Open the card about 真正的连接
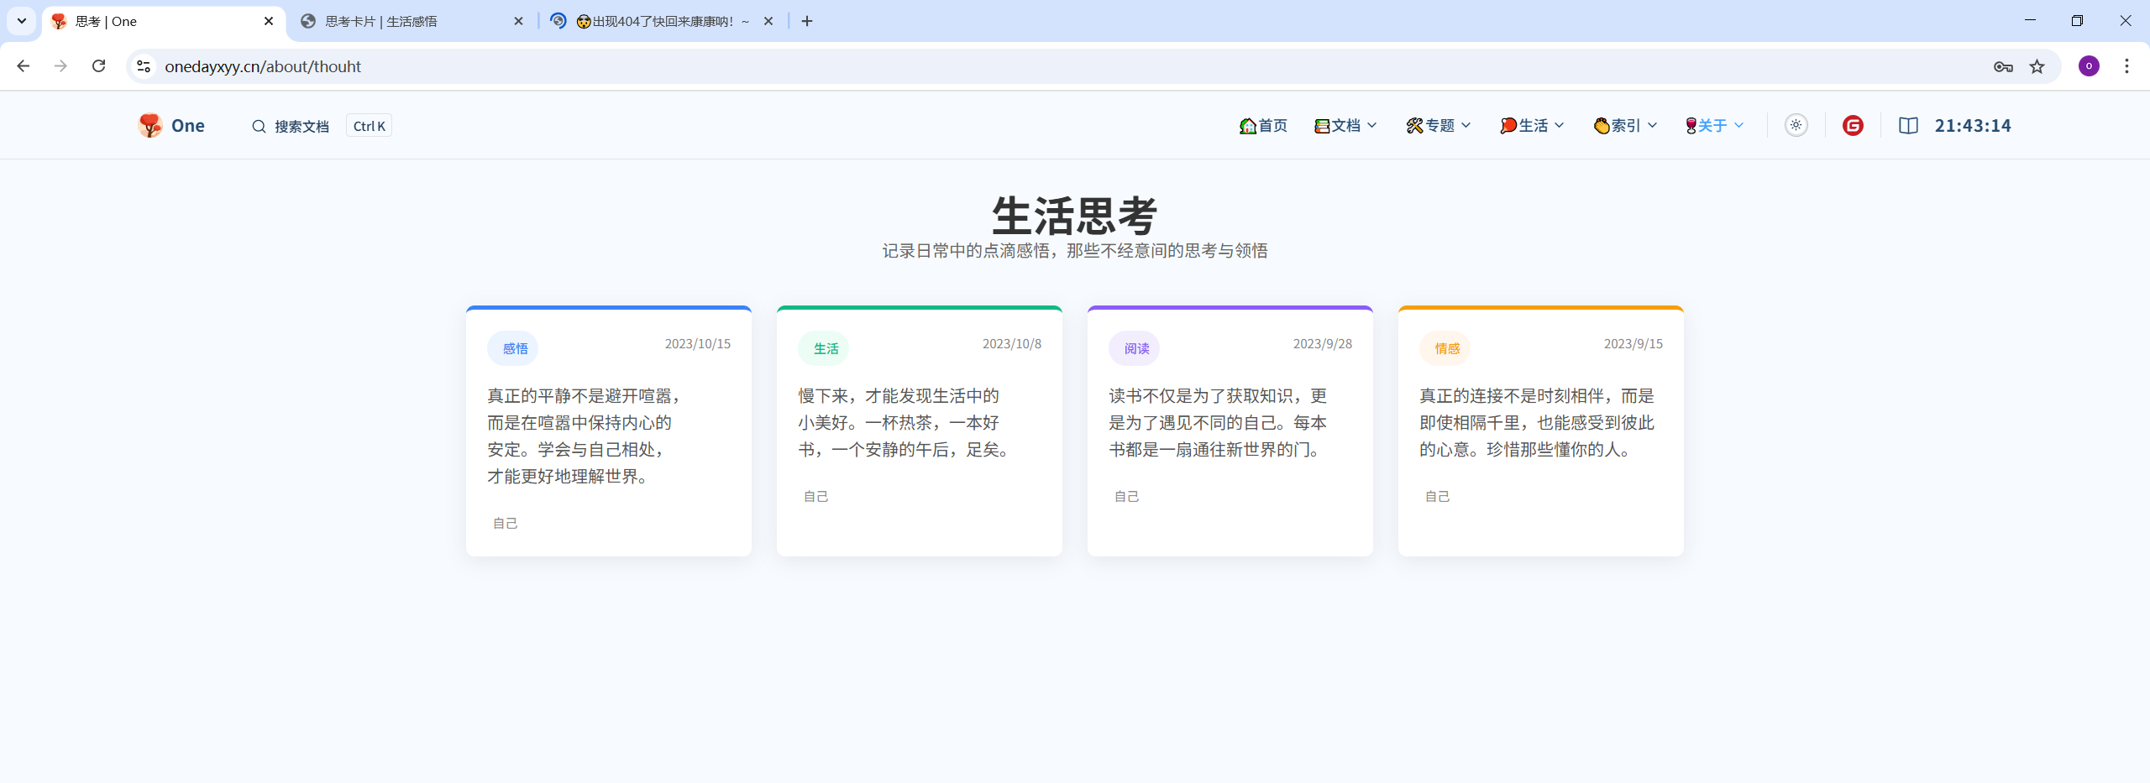The image size is (2150, 783). (1541, 431)
